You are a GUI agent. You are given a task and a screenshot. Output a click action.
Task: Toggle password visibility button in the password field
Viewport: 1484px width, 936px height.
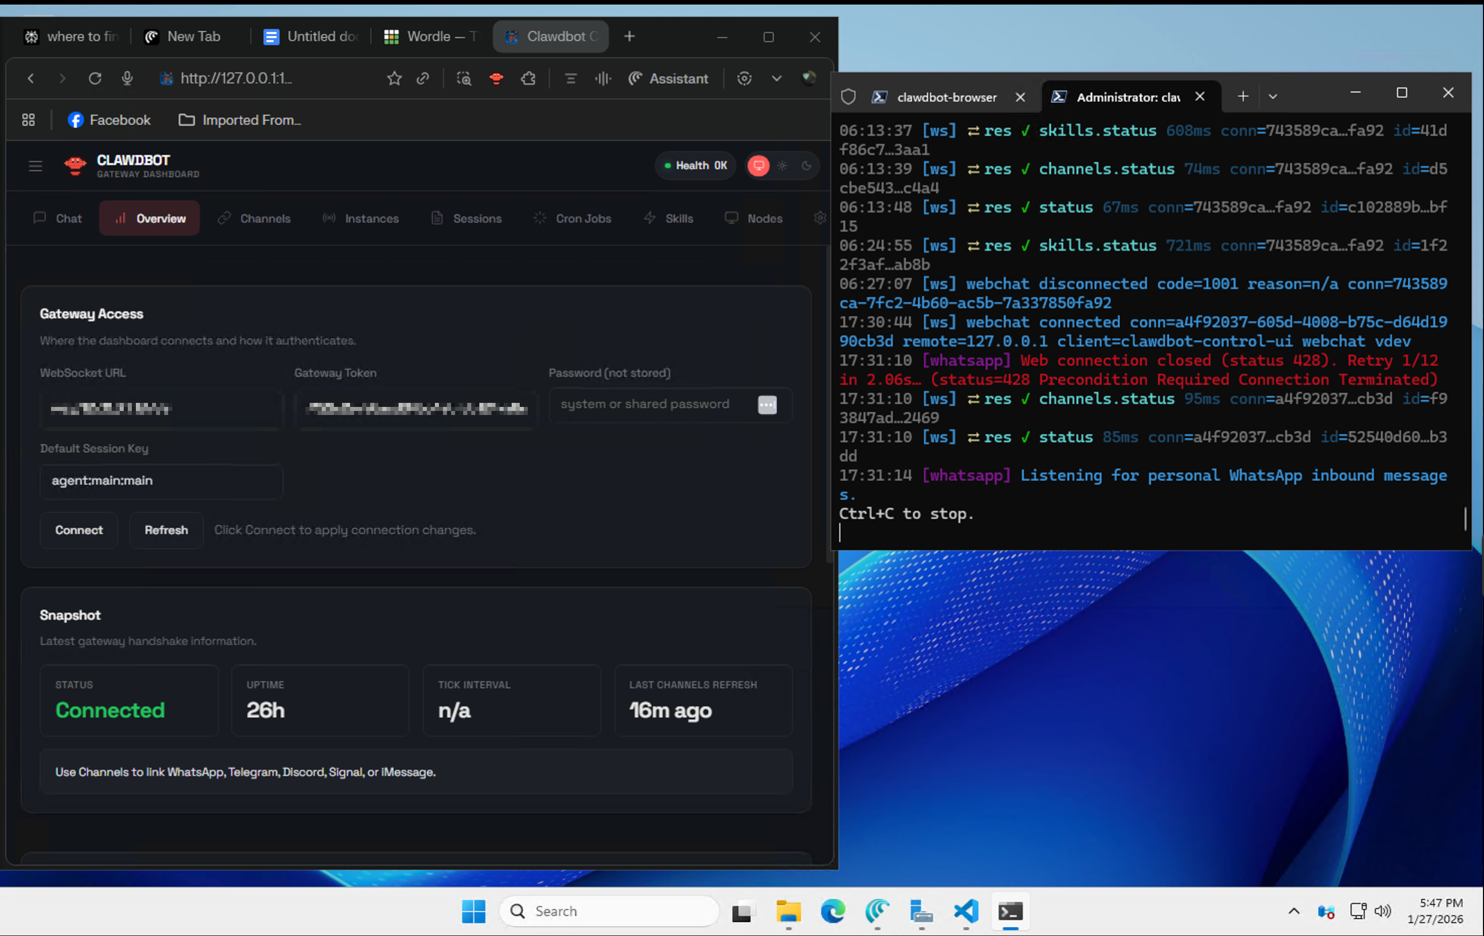(767, 404)
